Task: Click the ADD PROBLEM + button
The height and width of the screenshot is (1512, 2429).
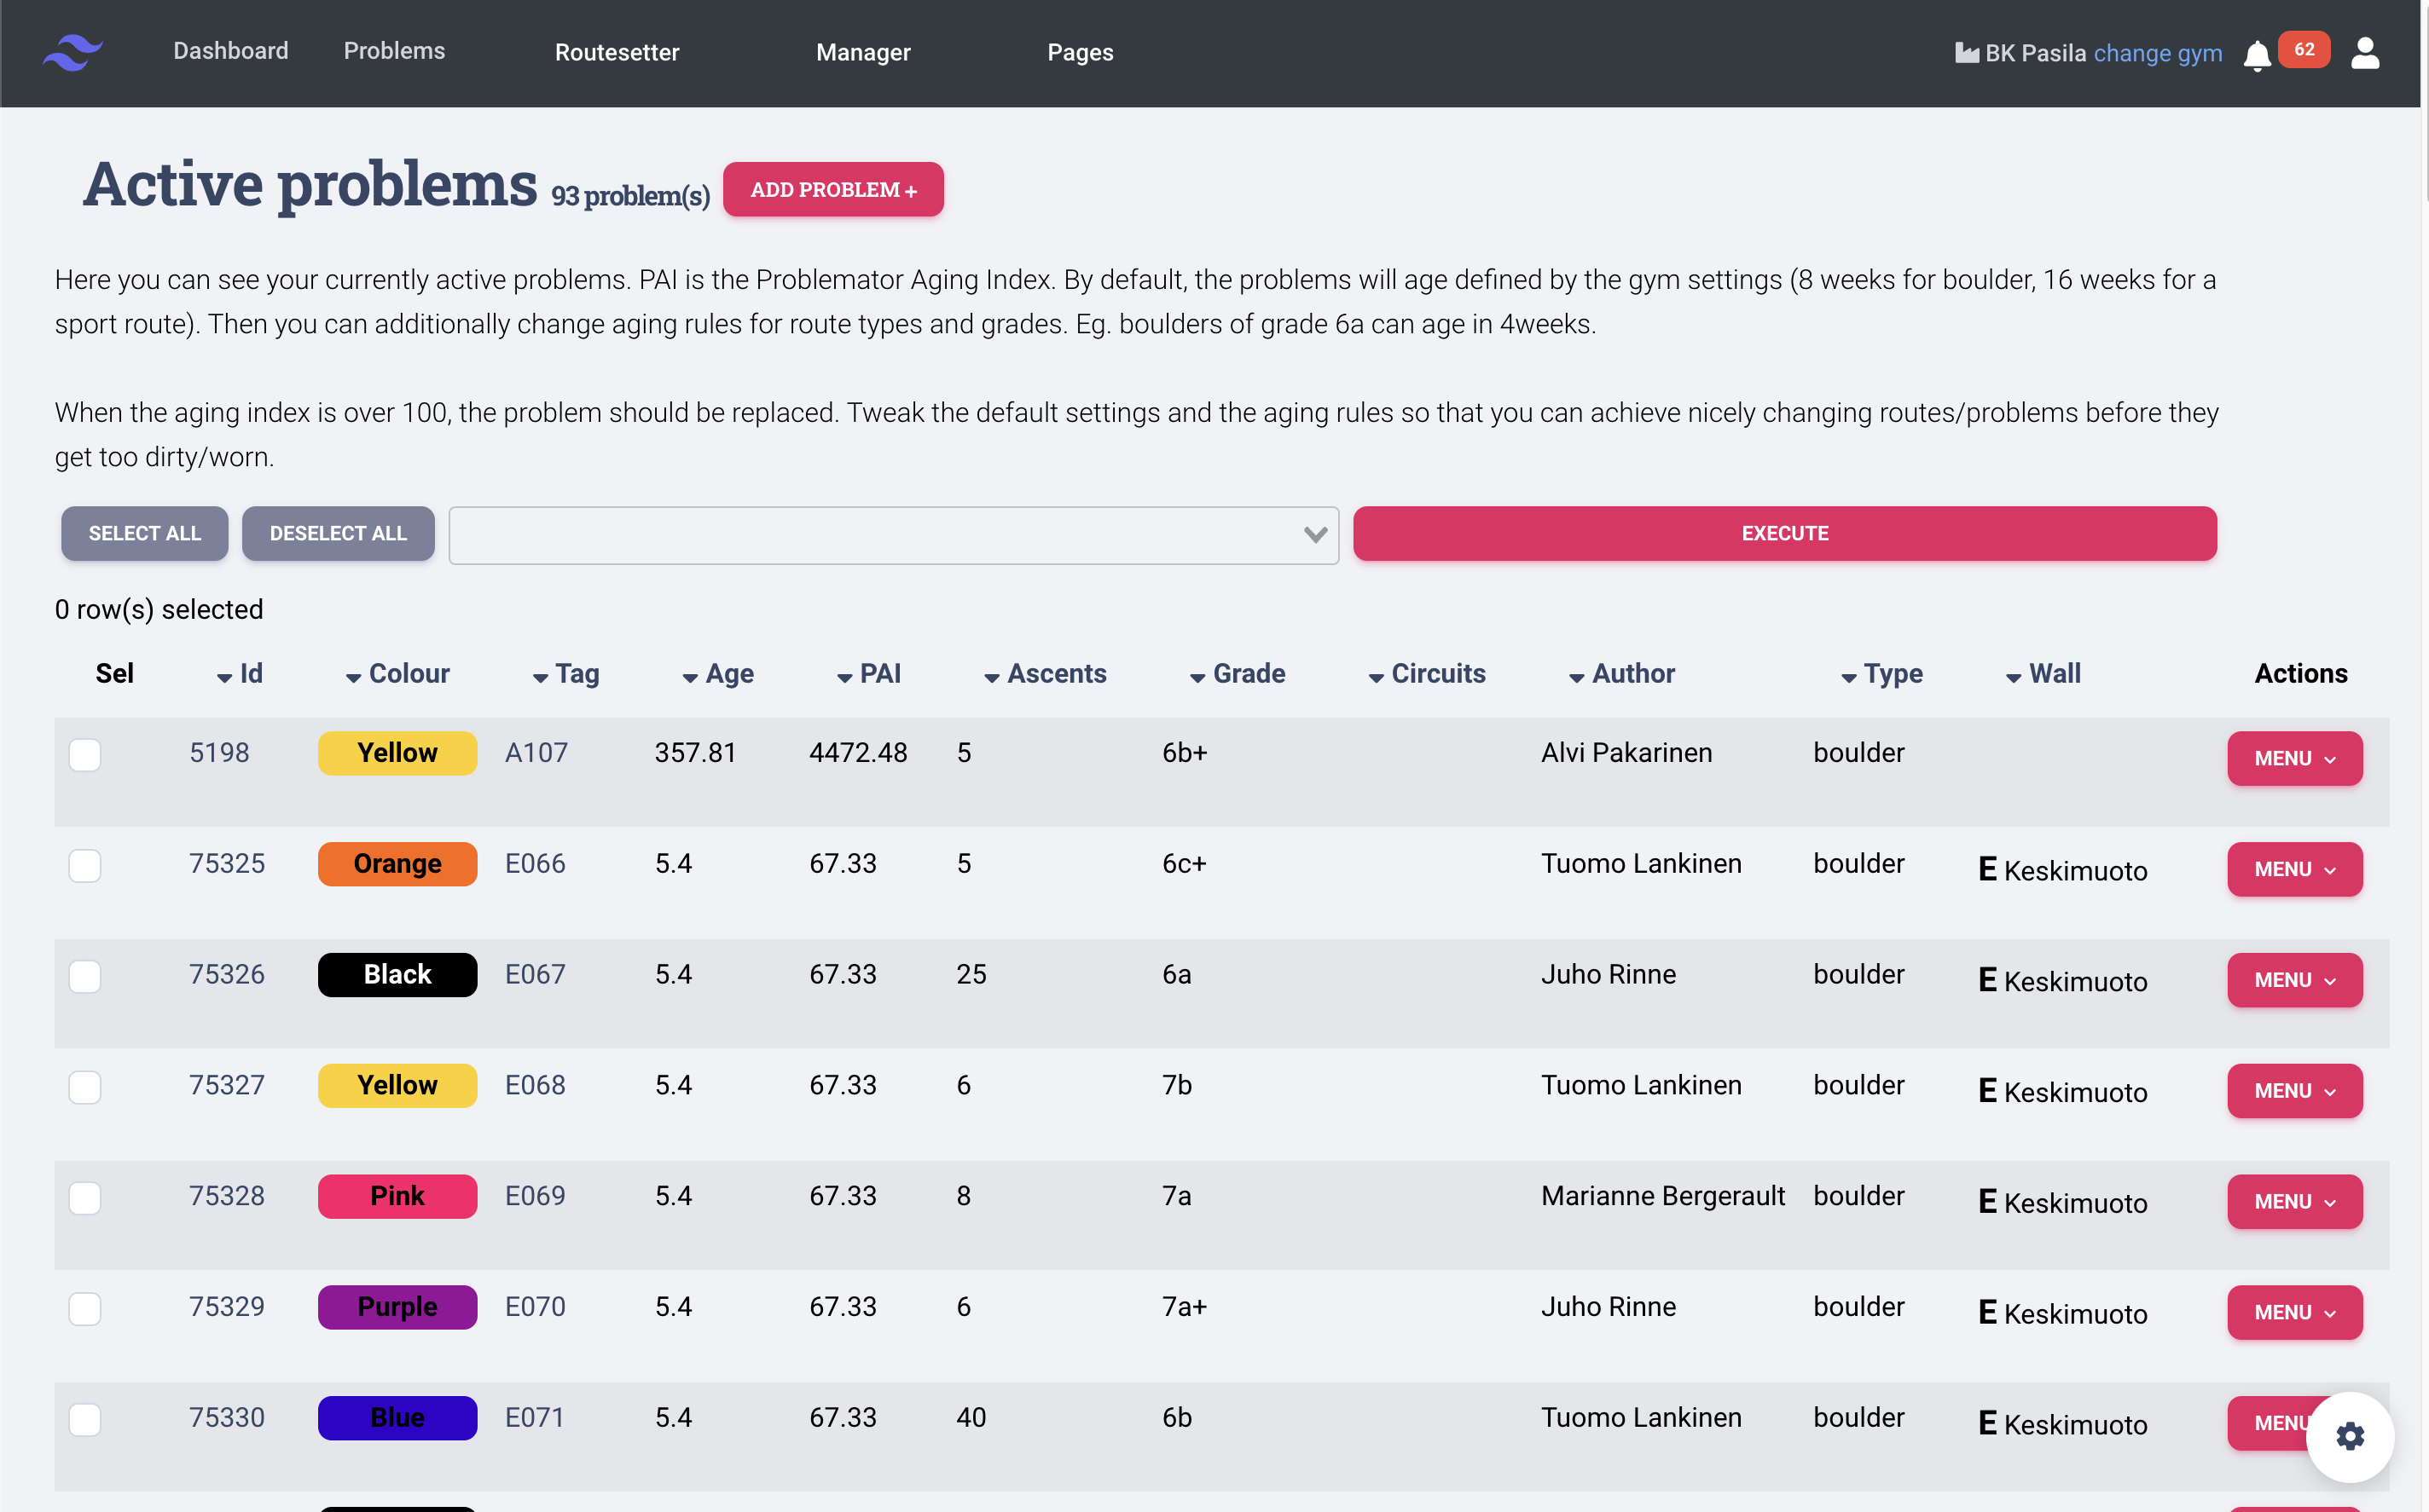Action: [x=832, y=189]
